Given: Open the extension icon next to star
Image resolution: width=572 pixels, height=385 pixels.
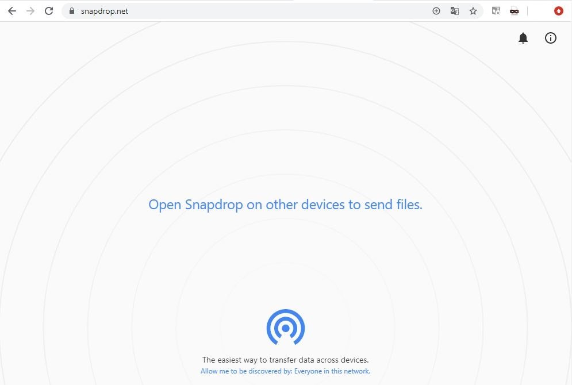Looking at the screenshot, I should 496,11.
